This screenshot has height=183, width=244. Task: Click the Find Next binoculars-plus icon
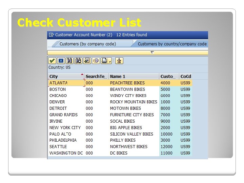[x=78, y=61]
